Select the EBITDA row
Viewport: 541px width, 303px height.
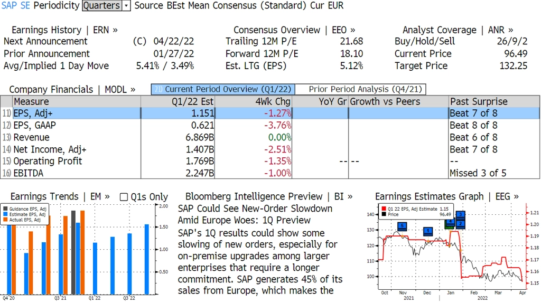(270, 173)
